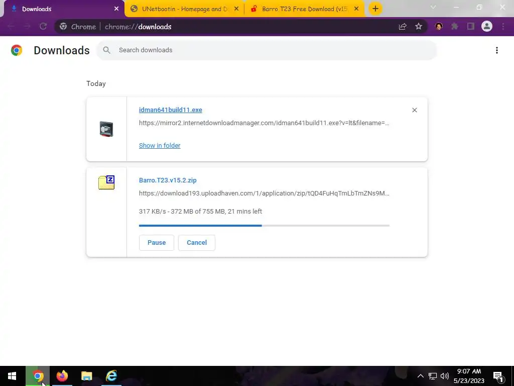
Task: Click the Today heading
Action: coord(96,84)
